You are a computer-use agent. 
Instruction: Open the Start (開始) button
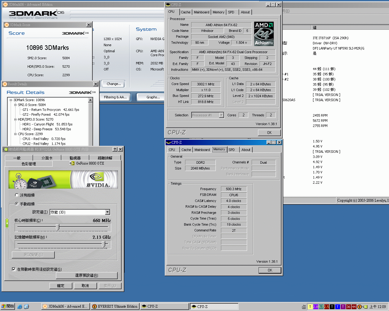coord(8,306)
